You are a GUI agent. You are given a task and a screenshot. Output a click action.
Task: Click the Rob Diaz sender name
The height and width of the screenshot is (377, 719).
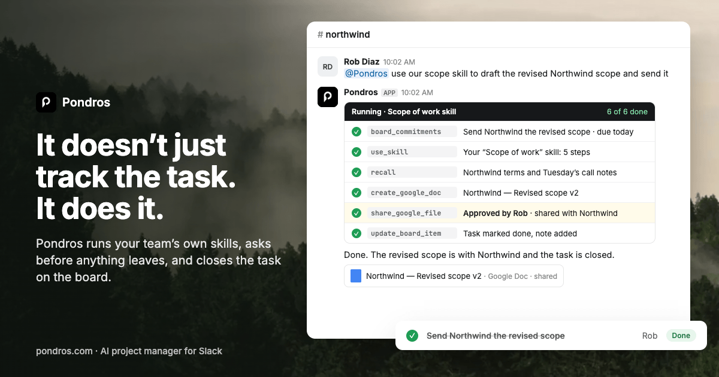click(361, 62)
